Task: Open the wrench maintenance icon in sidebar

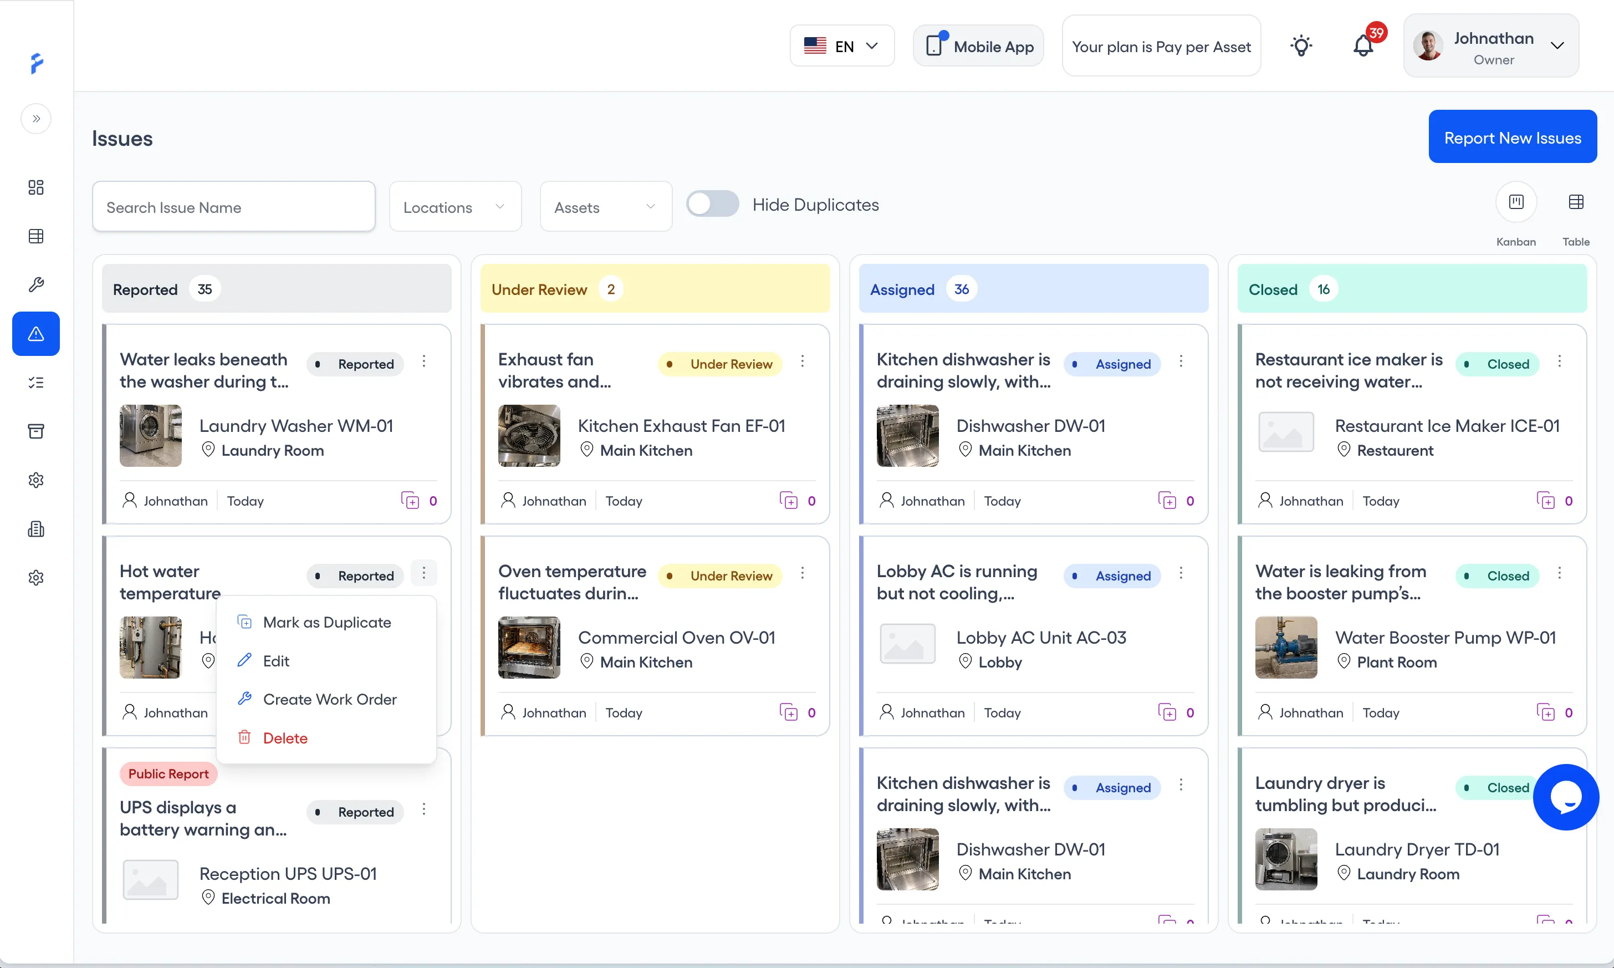Action: tap(36, 284)
